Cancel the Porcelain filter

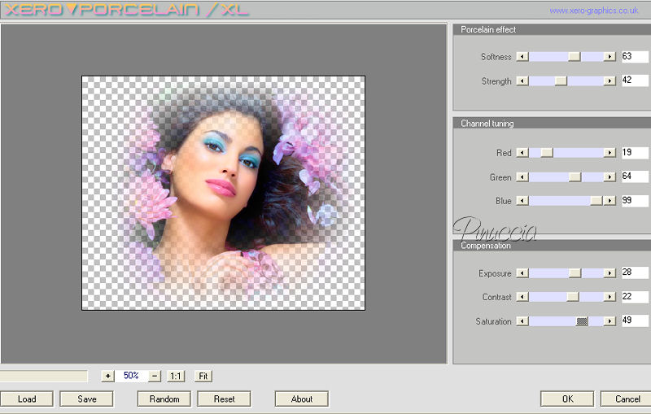click(627, 399)
